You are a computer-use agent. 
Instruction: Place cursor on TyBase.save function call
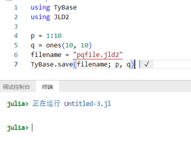tap(52, 64)
